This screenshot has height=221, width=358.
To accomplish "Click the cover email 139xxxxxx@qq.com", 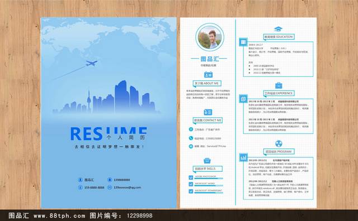I will pos(128,188).
